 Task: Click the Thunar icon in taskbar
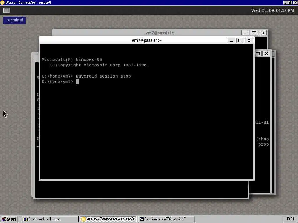point(25,220)
